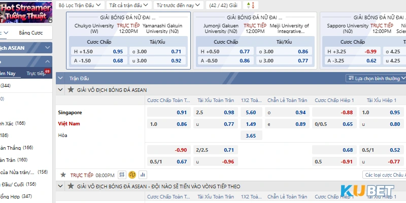Collapse the GIẢI VÔ ĐỊCH BÓNG ĐÁ ASEAN league
This screenshot has height=203, width=406.
coord(60,90)
